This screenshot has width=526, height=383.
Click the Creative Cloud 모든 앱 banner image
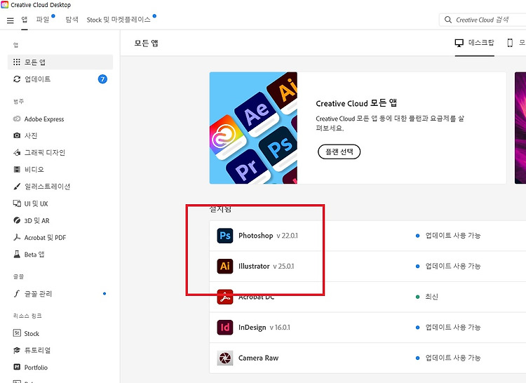[x=253, y=128]
